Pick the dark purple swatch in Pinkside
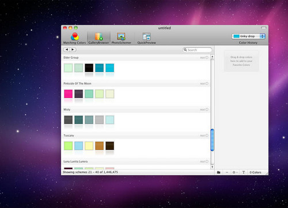This screenshot has height=208, width=288. [79, 94]
